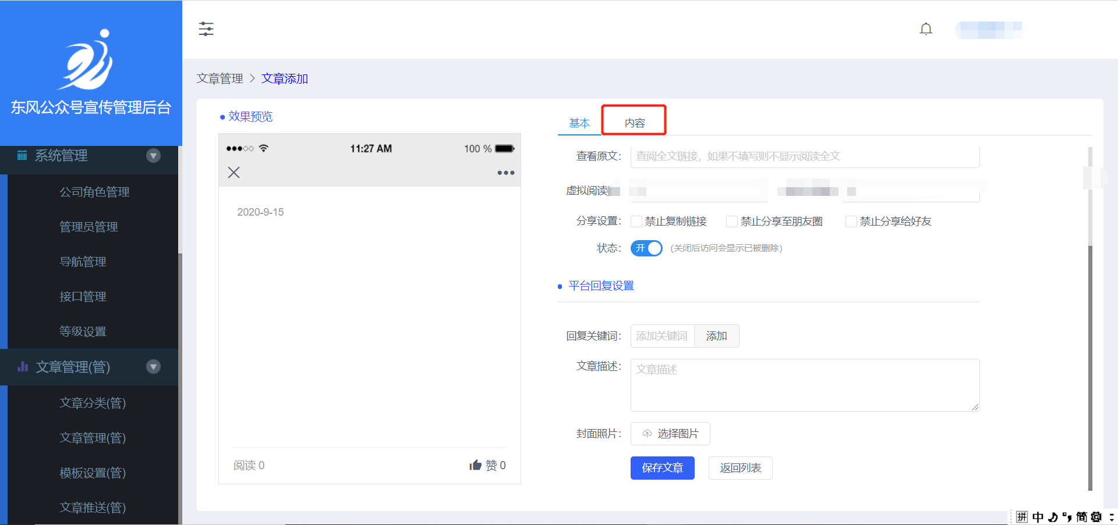Open the three-dot menu in phone preview
This screenshot has width=1118, height=525.
[x=505, y=173]
